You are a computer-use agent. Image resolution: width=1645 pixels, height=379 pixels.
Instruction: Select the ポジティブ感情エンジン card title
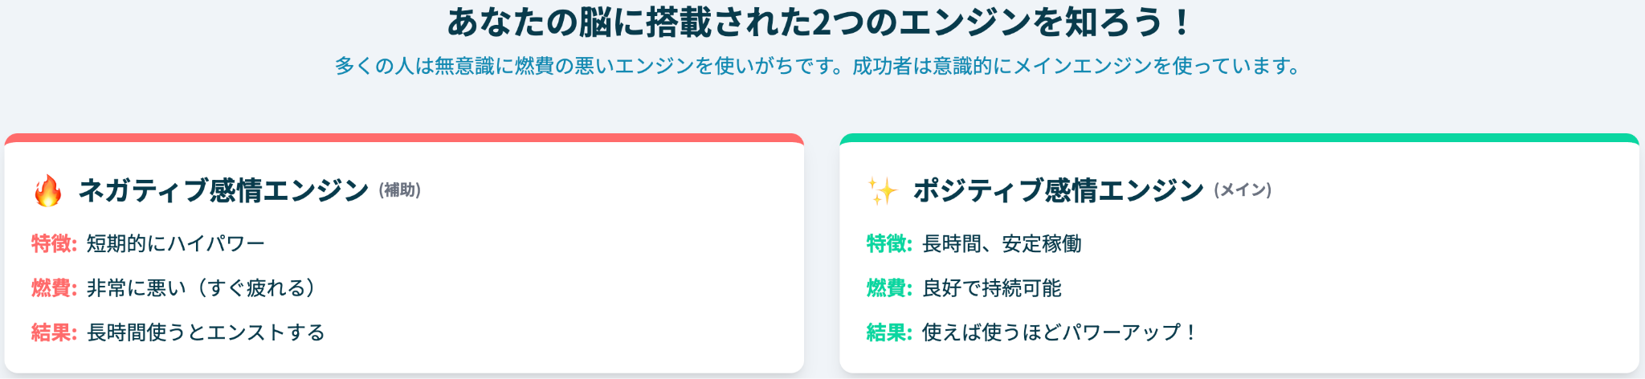tap(1059, 191)
